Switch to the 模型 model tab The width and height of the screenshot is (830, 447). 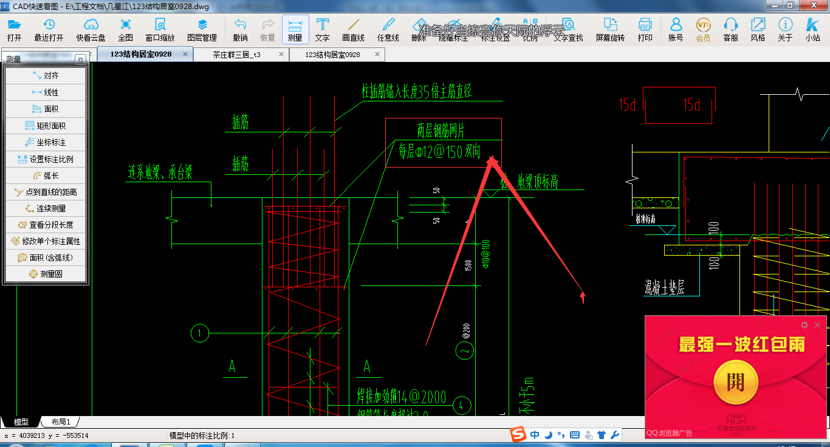point(21,421)
